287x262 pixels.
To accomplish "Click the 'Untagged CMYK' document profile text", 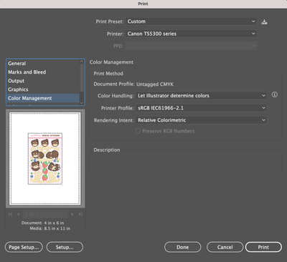I will click(155, 84).
